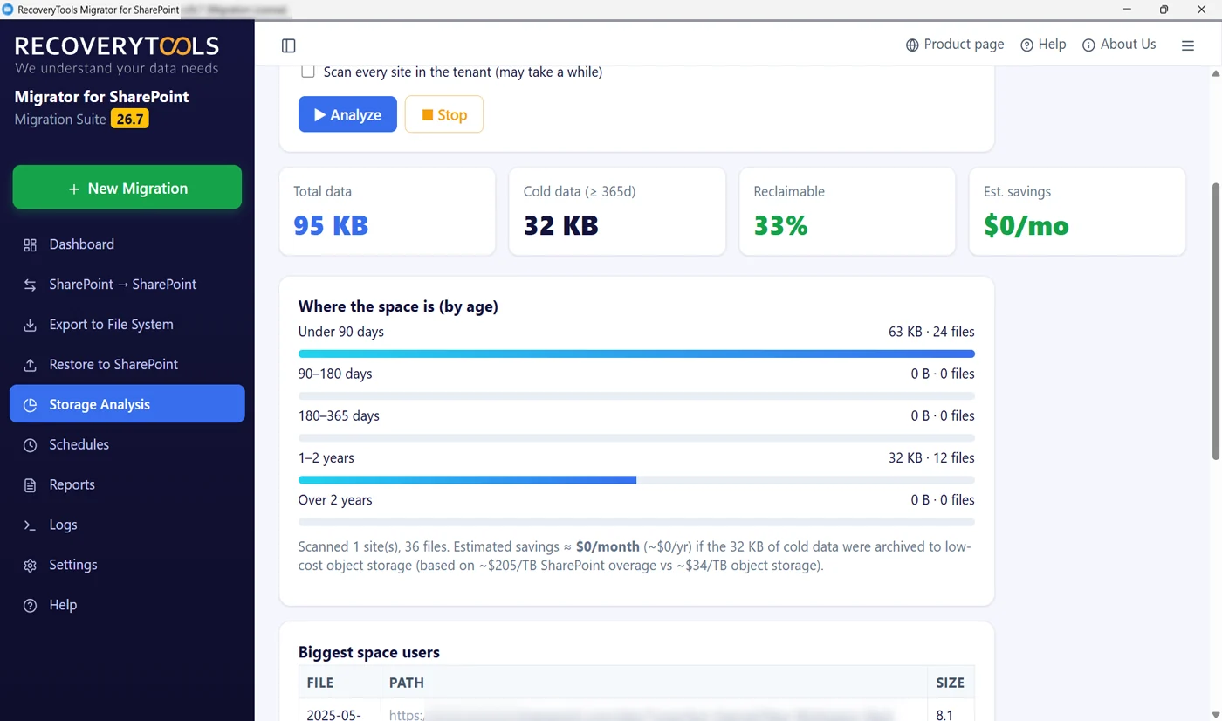Open the Schedules page
The width and height of the screenshot is (1222, 721).
[x=127, y=444]
